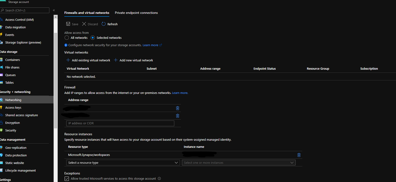Remove the Microsoft.Synapse/workspaces resource instance
The height and width of the screenshot is (182, 396).
coord(299,155)
